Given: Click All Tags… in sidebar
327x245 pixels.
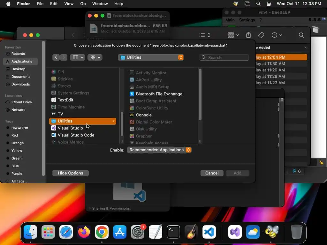Looking at the screenshot, I should pyautogui.click(x=19, y=181).
